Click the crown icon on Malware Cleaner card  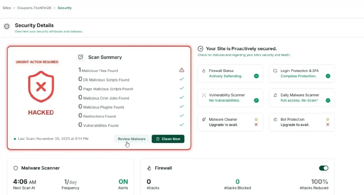tap(256, 119)
